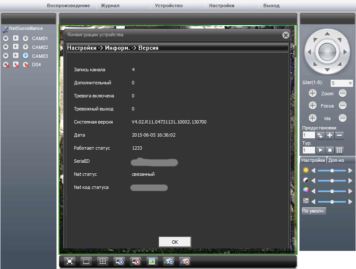Click the По умолч. default button

(x=313, y=211)
